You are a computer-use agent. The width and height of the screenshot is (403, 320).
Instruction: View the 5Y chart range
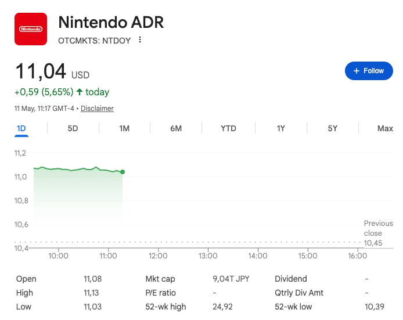point(333,128)
